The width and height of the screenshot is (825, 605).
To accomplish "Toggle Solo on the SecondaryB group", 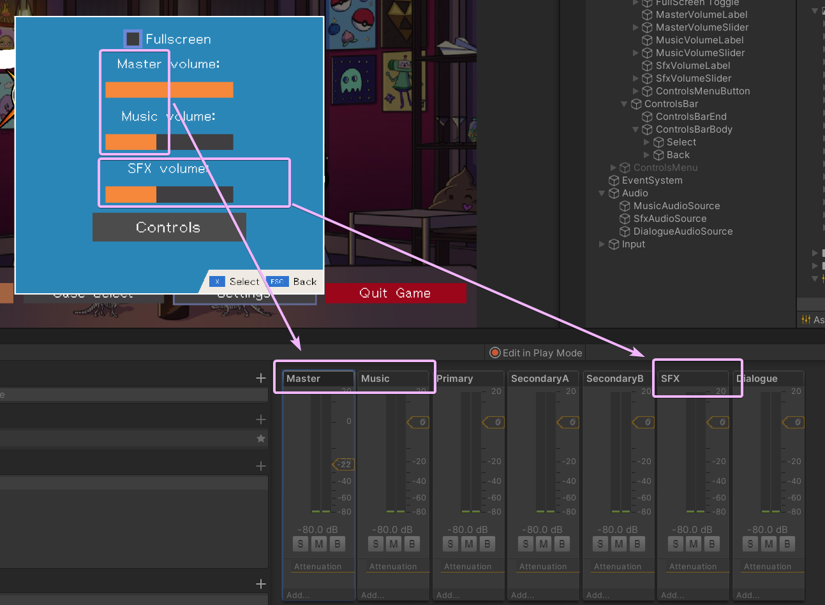I will (x=600, y=544).
